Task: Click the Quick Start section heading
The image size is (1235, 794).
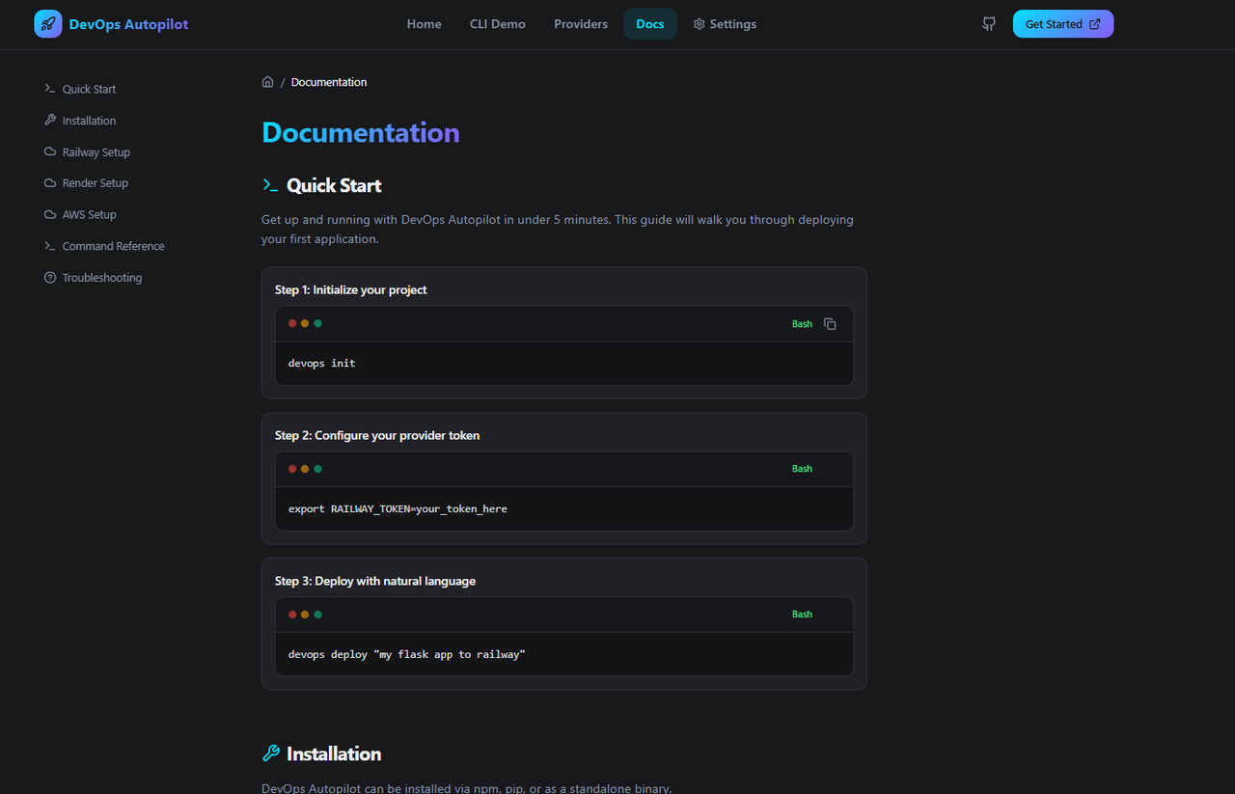Action: click(x=334, y=185)
